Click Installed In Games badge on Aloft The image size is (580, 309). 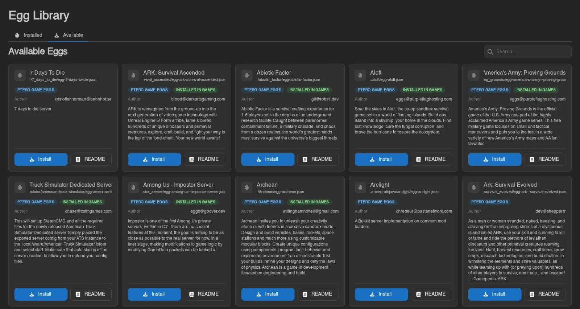[423, 90]
